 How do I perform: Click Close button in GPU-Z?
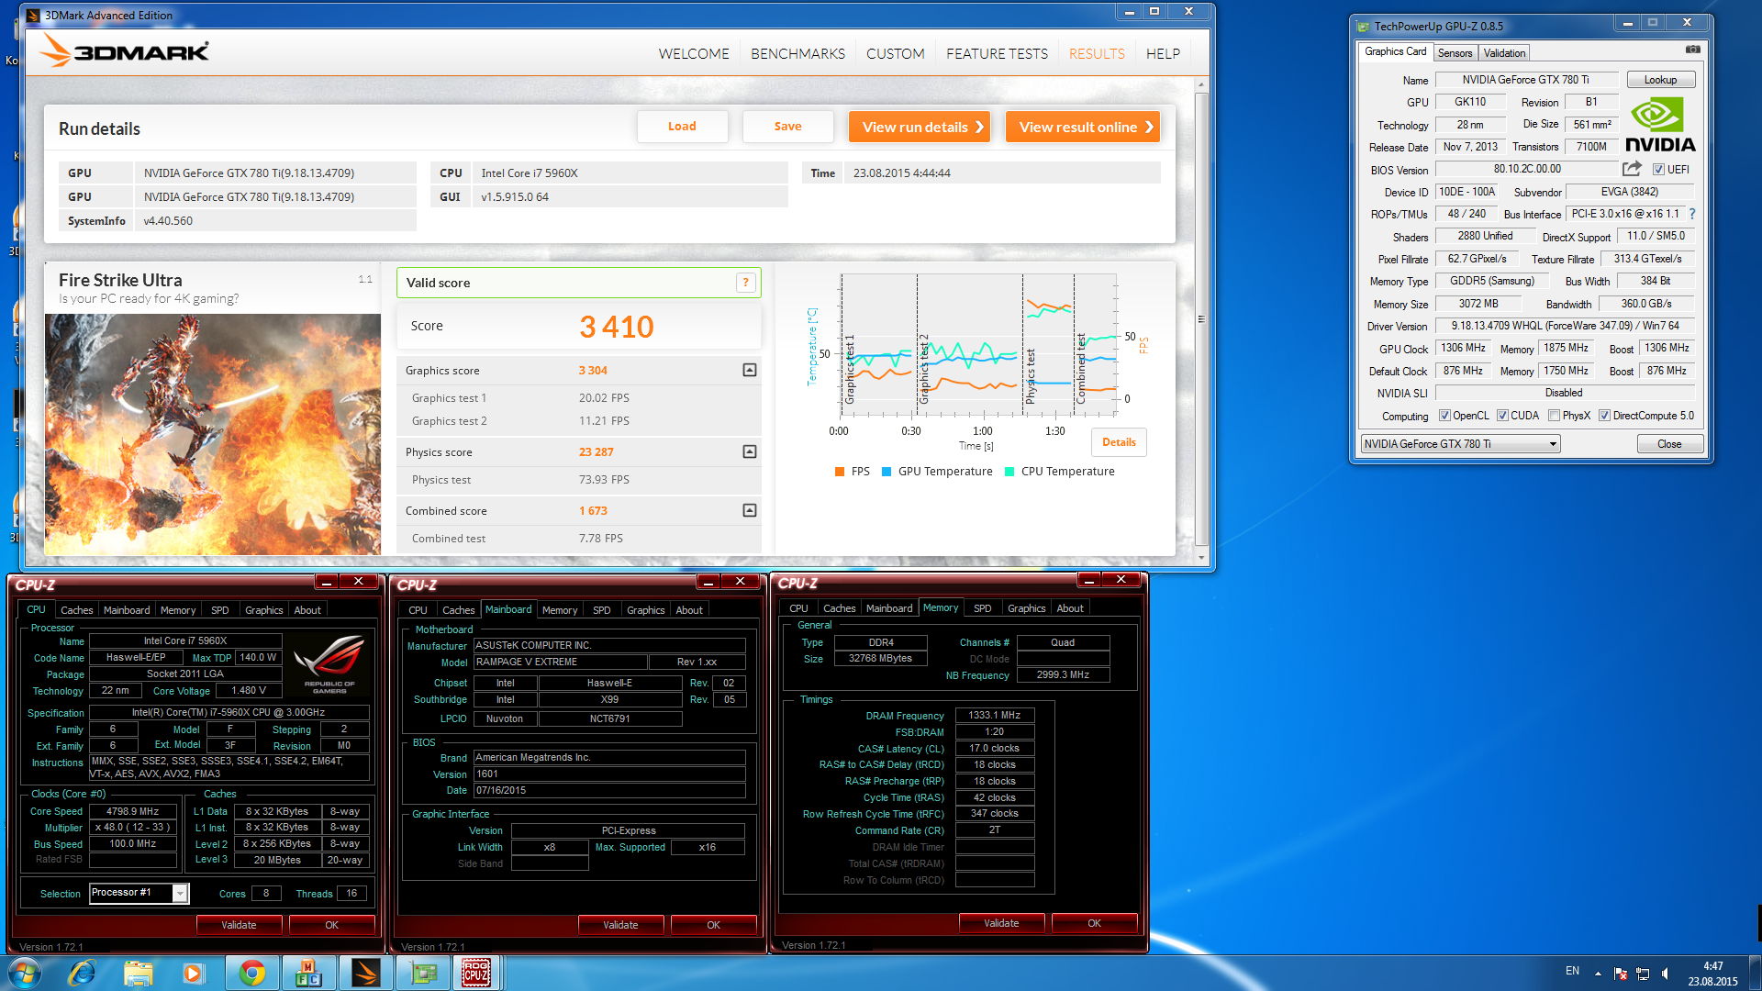[x=1669, y=444]
